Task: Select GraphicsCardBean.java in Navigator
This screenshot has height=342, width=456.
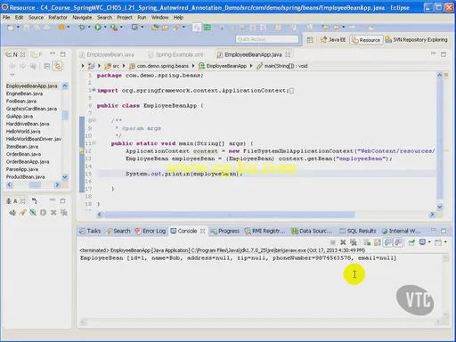Action: 31,109
